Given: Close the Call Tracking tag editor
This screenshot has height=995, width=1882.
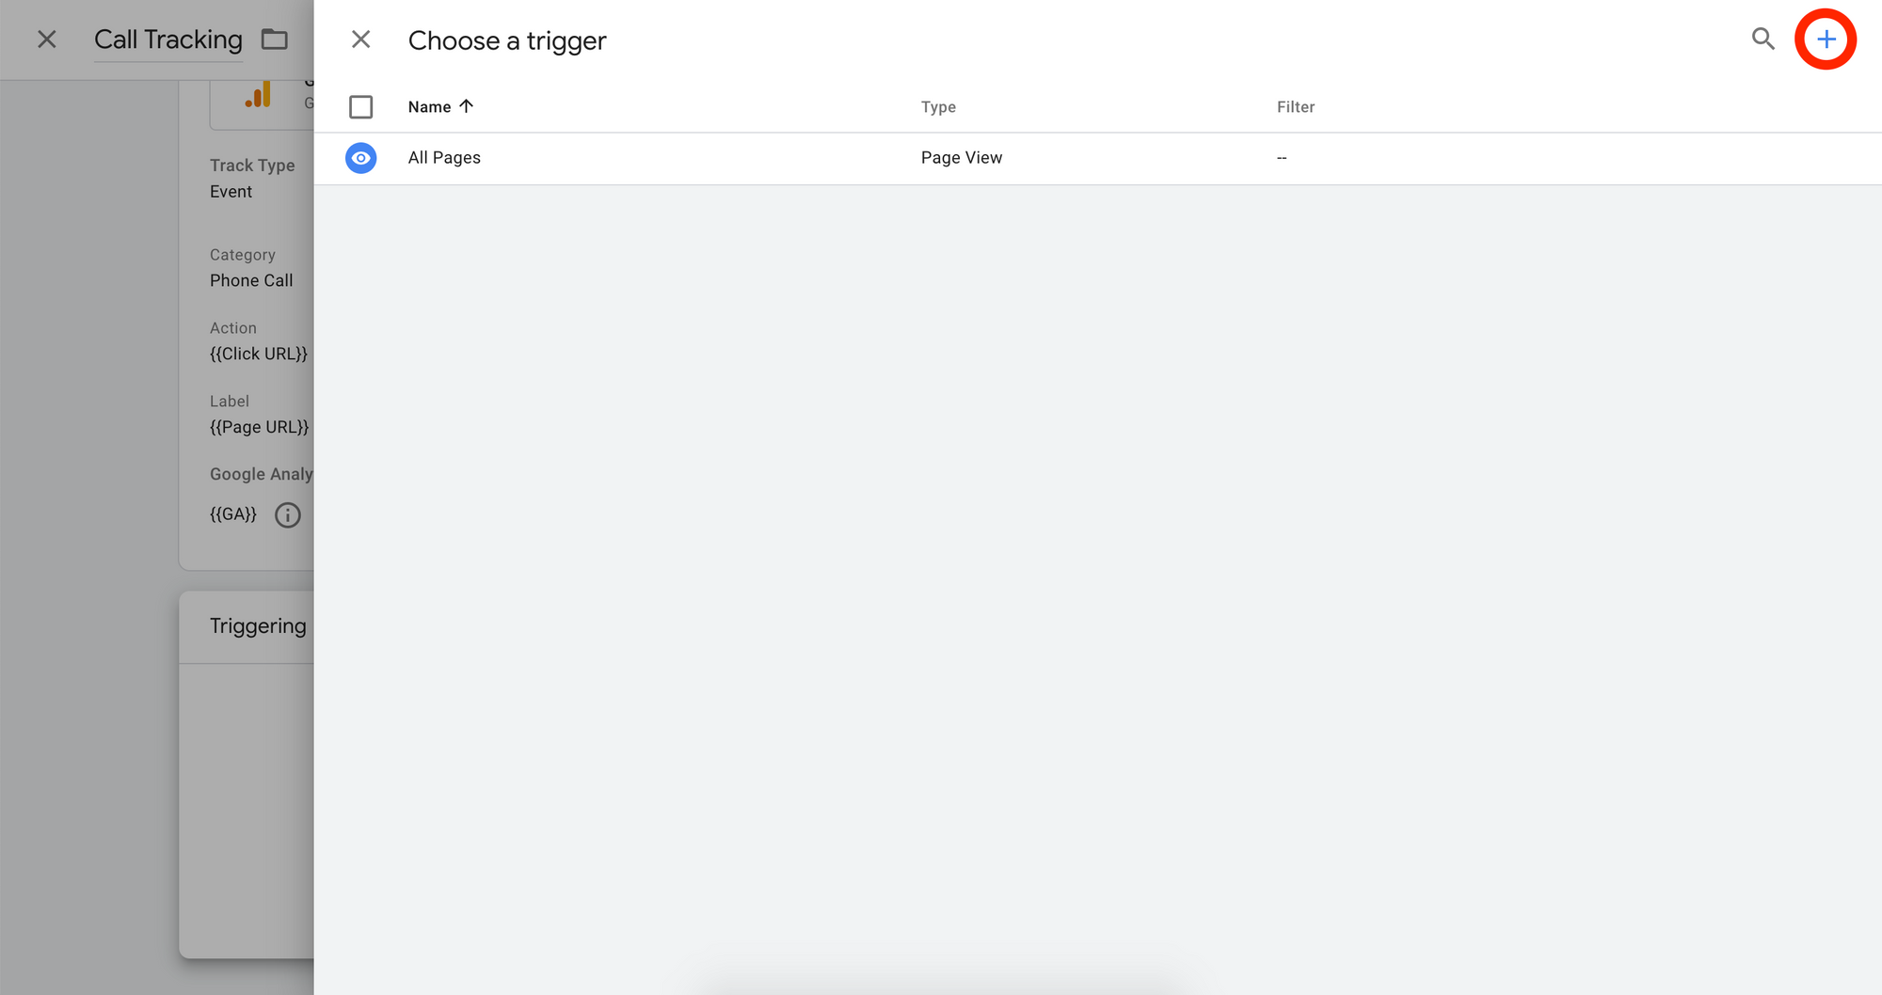Looking at the screenshot, I should pos(46,39).
